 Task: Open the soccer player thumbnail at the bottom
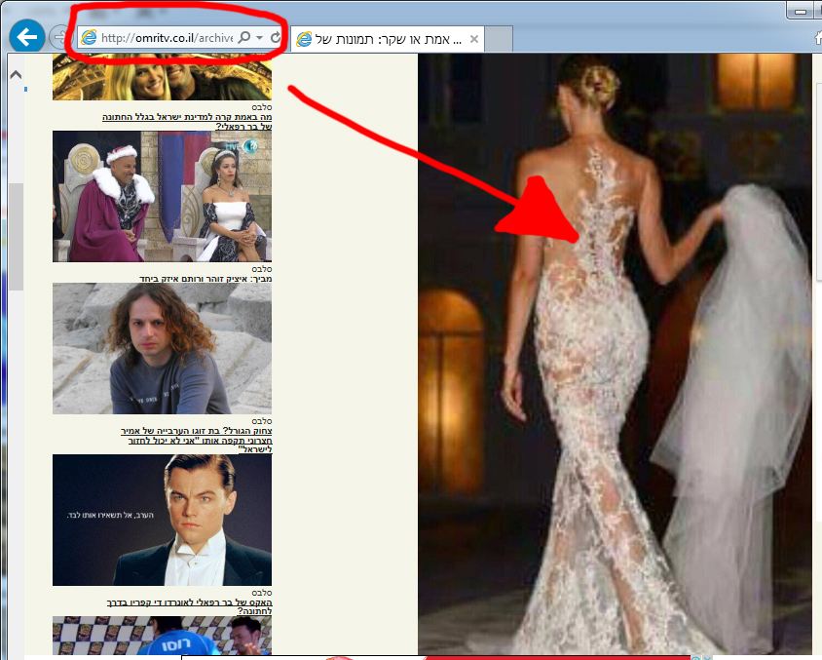click(x=162, y=636)
